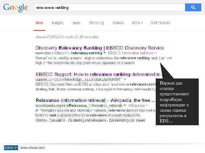
Task: Expand arrow beside EBSCO Information Services
Action: coord(156,53)
